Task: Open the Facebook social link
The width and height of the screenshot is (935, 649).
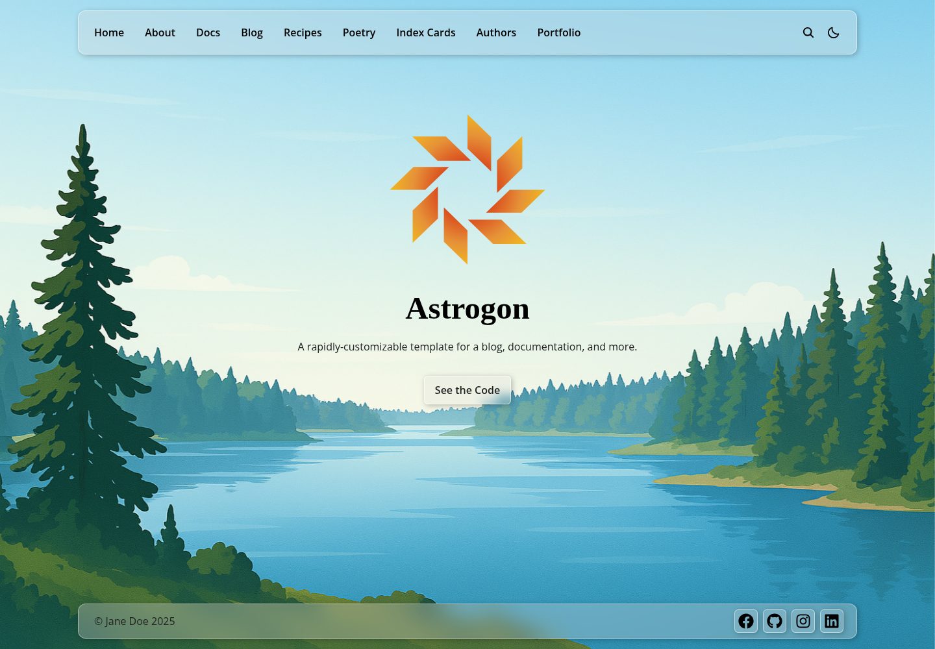Action: (x=746, y=621)
